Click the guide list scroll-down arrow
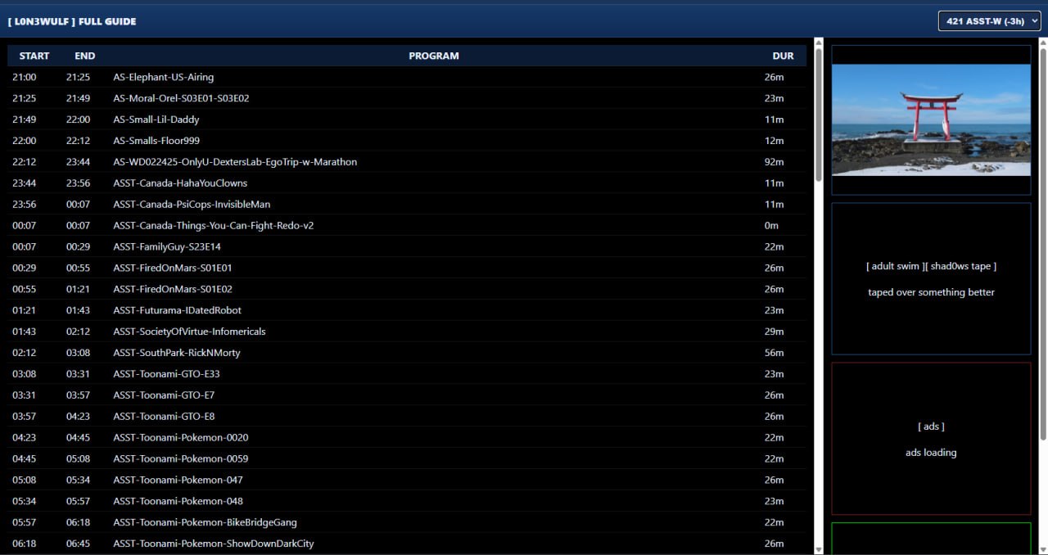 [819, 548]
